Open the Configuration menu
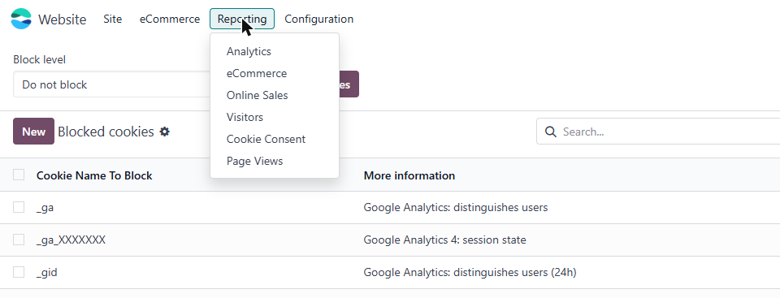The image size is (780, 298). point(318,19)
